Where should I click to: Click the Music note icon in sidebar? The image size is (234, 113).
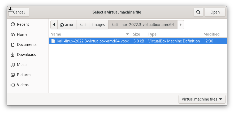[x=12, y=65]
